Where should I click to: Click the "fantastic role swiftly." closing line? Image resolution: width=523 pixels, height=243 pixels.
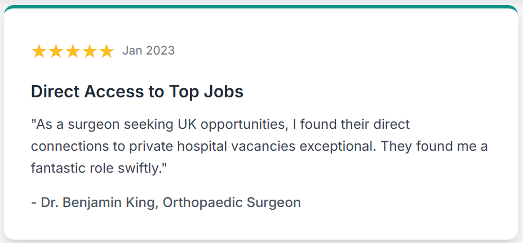[x=99, y=168]
